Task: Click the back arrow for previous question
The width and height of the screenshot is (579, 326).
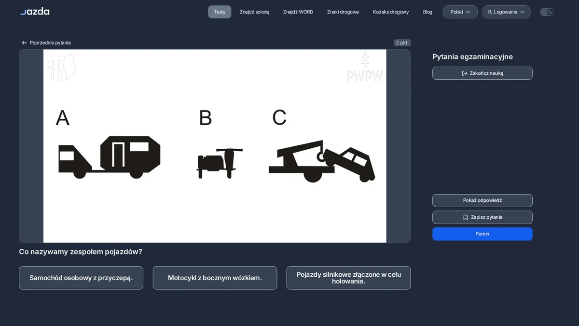Action: coord(24,43)
